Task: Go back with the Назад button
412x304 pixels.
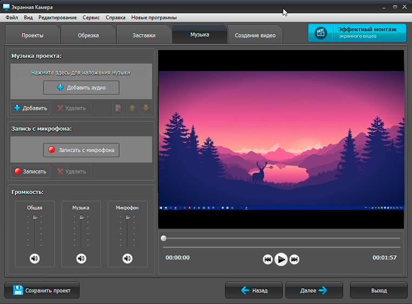Action: click(x=254, y=290)
